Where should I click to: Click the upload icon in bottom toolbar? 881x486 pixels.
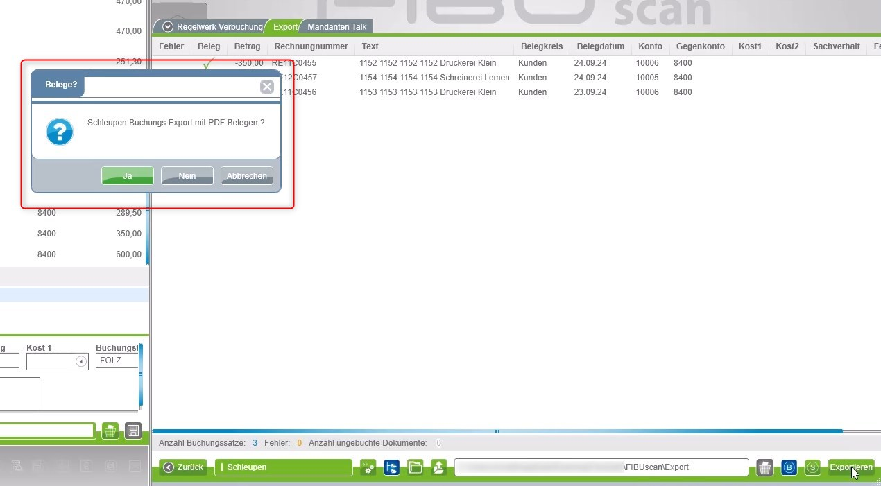[x=438, y=467]
